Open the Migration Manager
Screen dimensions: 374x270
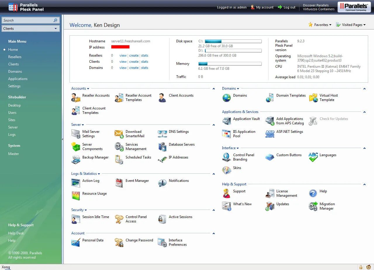click(327, 206)
